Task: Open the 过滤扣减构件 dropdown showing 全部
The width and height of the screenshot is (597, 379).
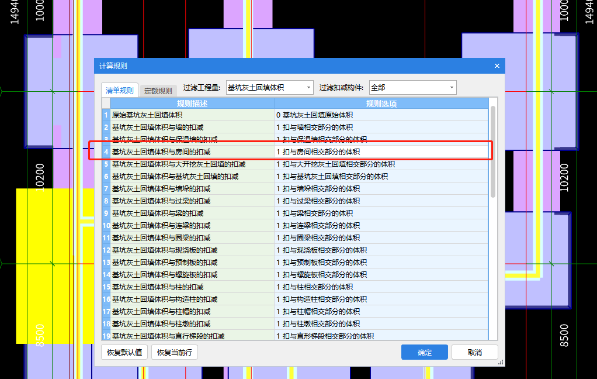Action: [x=413, y=88]
